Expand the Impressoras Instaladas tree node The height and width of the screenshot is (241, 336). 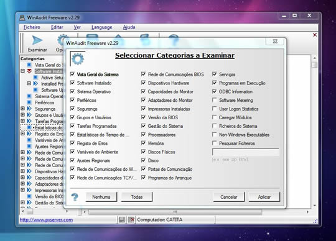[22, 190]
